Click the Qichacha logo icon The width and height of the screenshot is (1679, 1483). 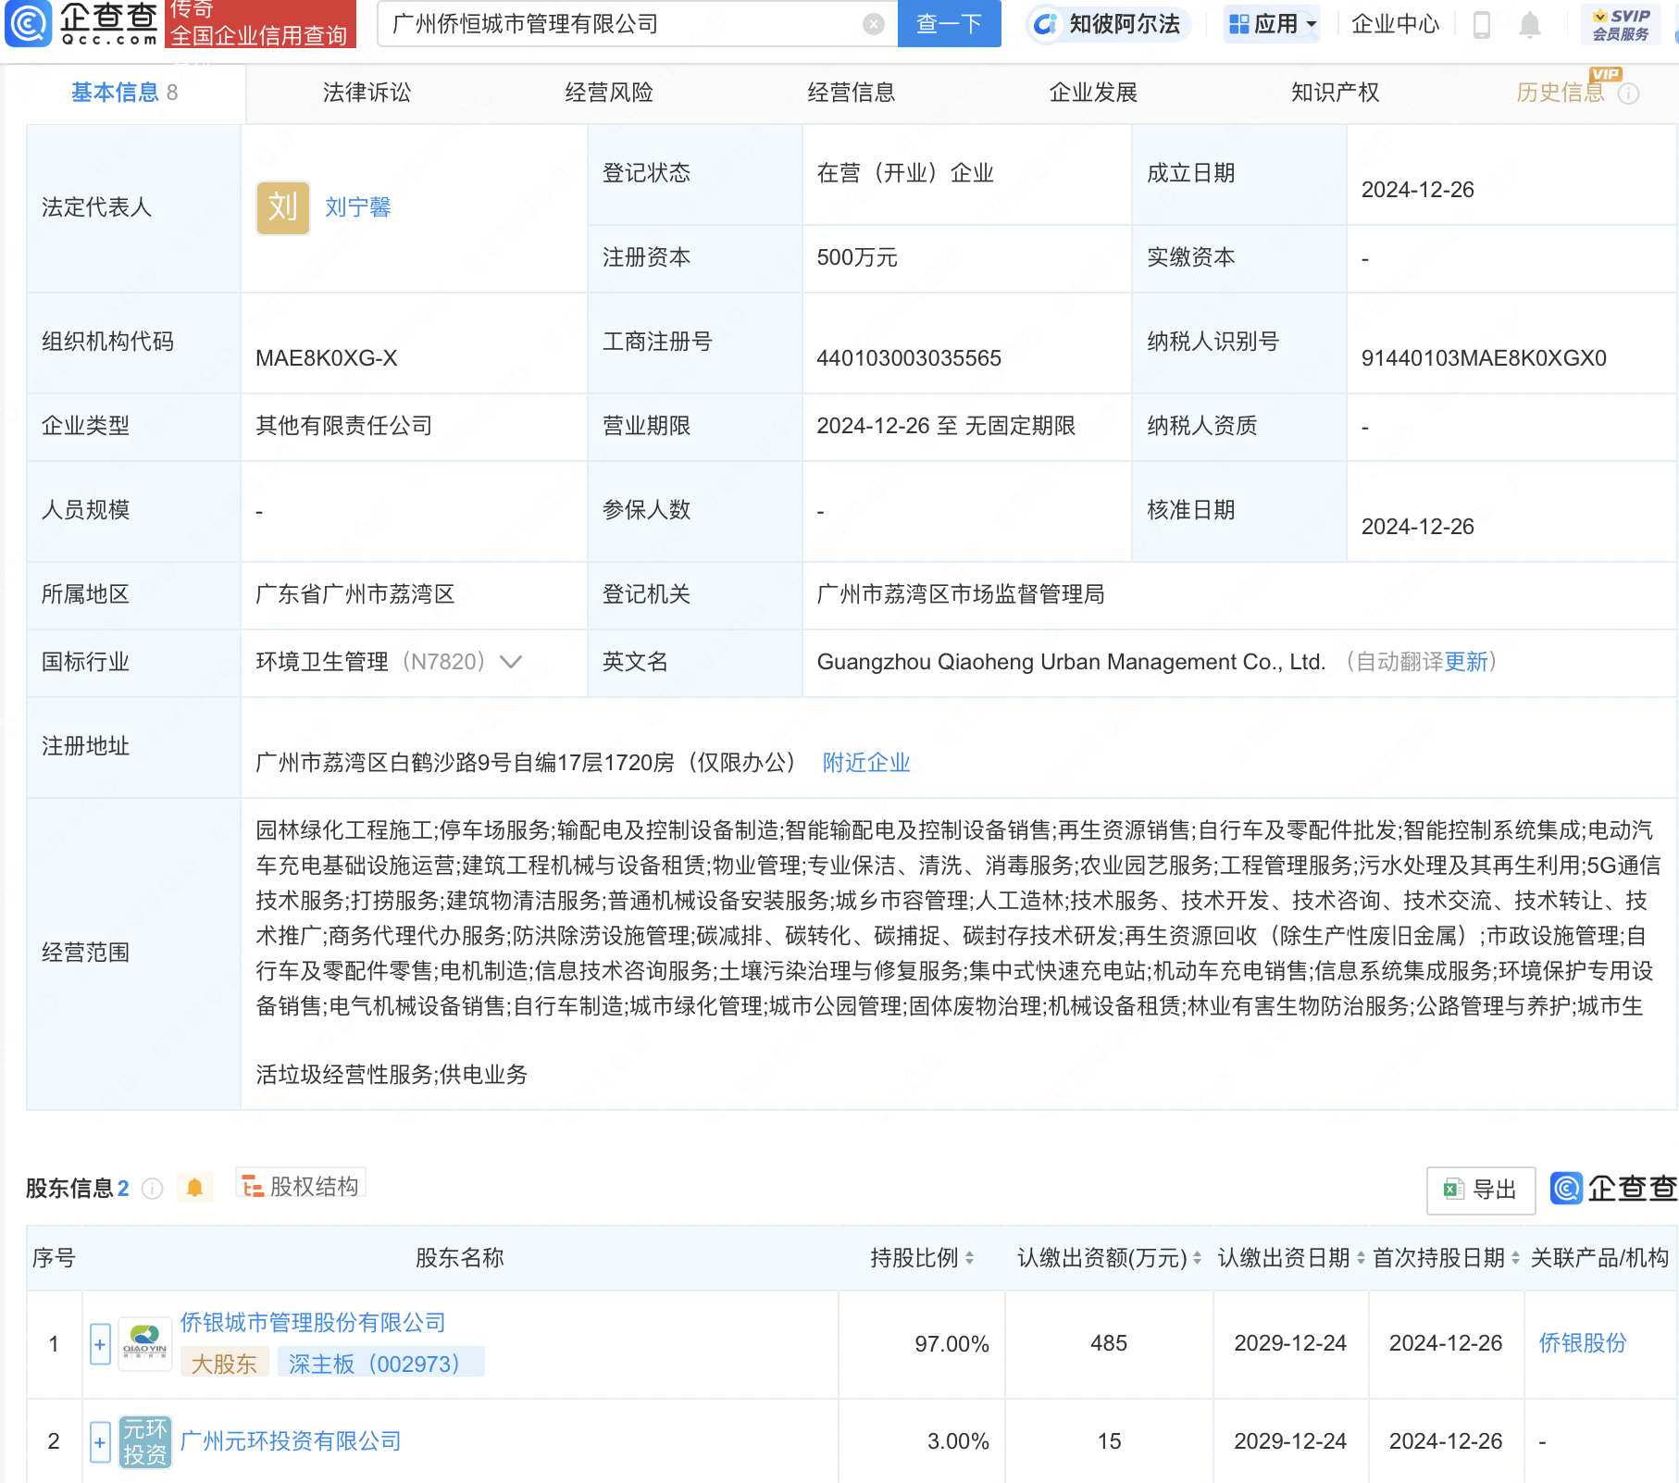[29, 23]
